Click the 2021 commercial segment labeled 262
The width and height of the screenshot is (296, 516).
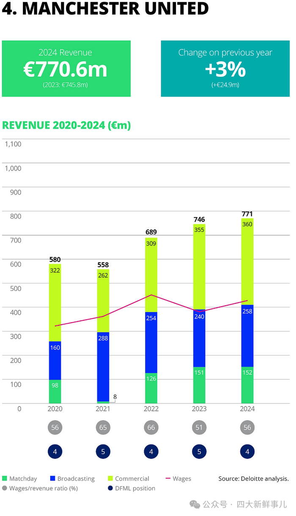click(103, 301)
